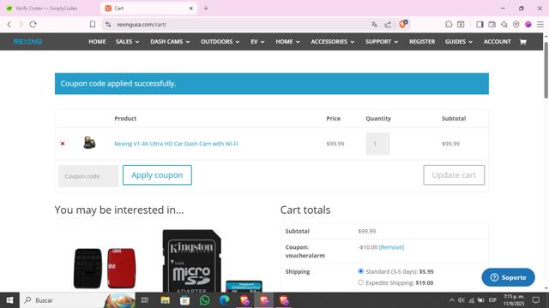Open the Rexing dash cam product thumbnail
Screen dimensions: 549x308
tap(89, 143)
